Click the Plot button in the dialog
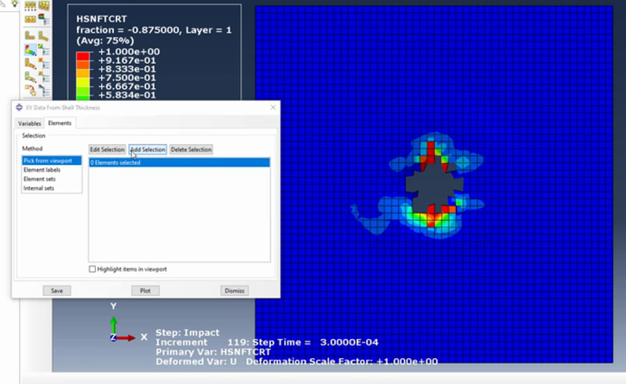The height and width of the screenshot is (384, 626). (x=145, y=291)
